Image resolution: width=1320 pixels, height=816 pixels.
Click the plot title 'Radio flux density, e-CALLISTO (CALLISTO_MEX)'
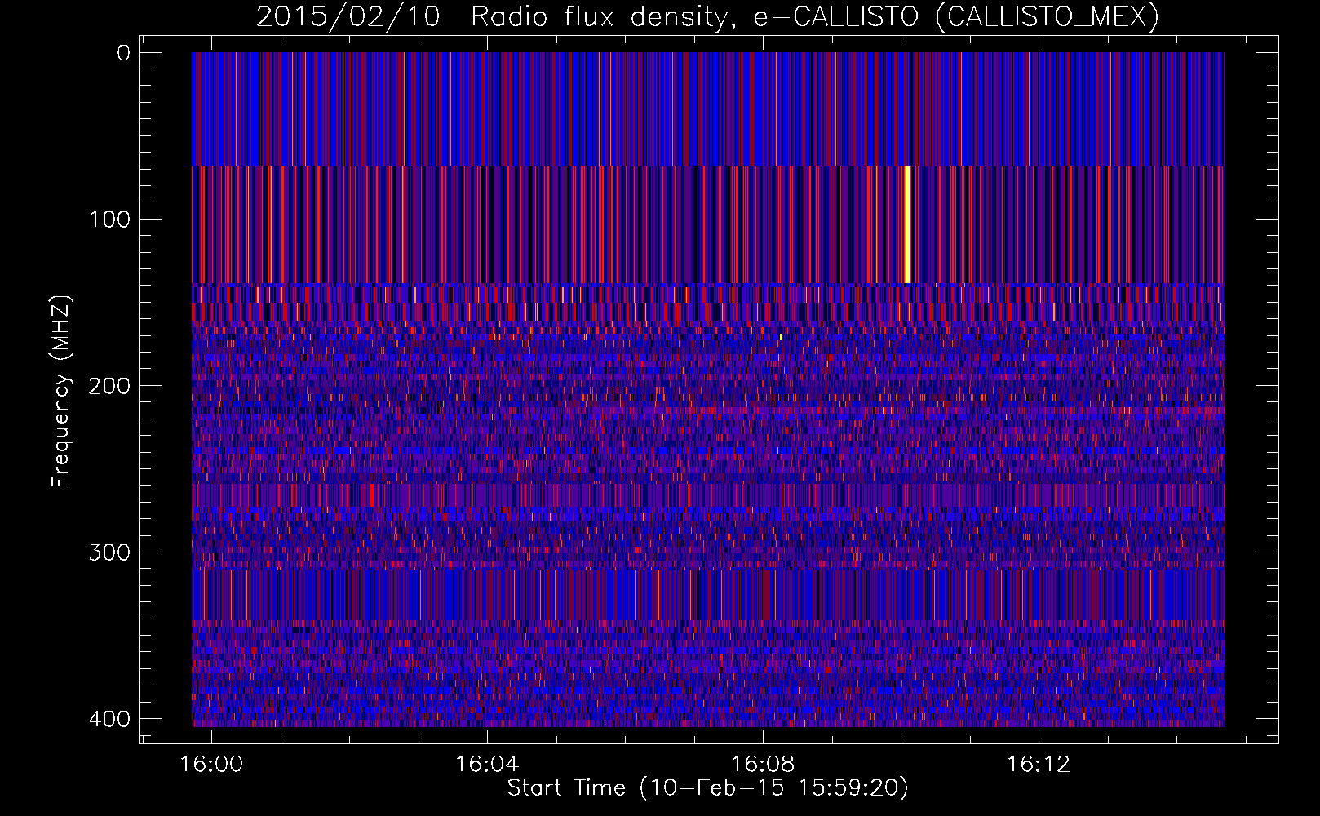815,16
